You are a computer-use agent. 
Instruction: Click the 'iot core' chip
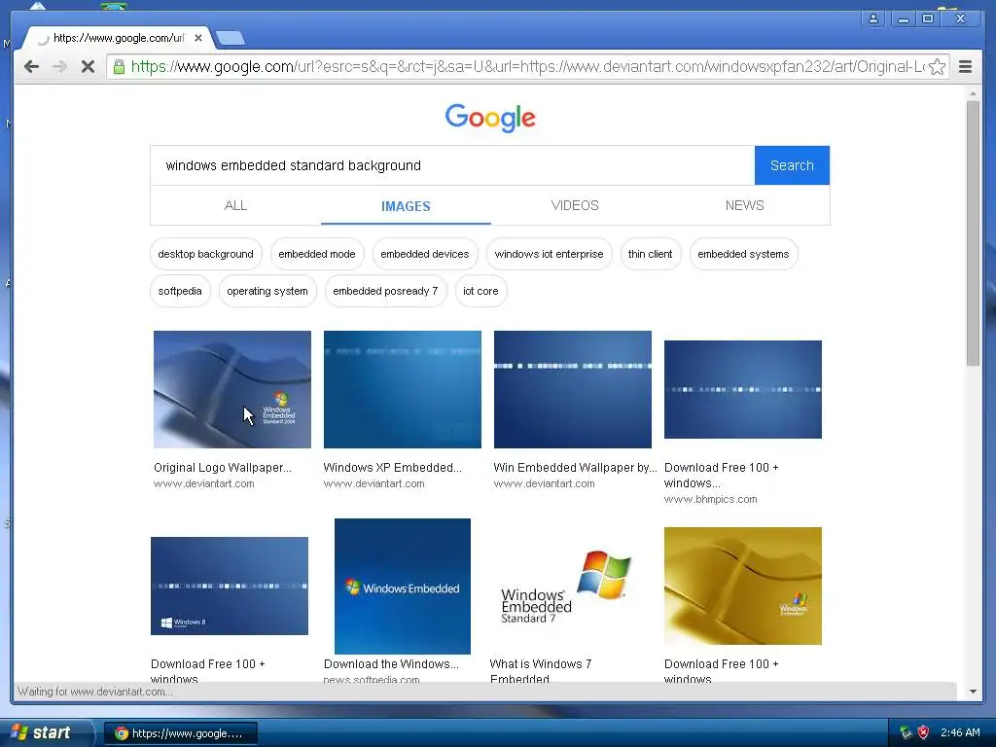pos(480,291)
